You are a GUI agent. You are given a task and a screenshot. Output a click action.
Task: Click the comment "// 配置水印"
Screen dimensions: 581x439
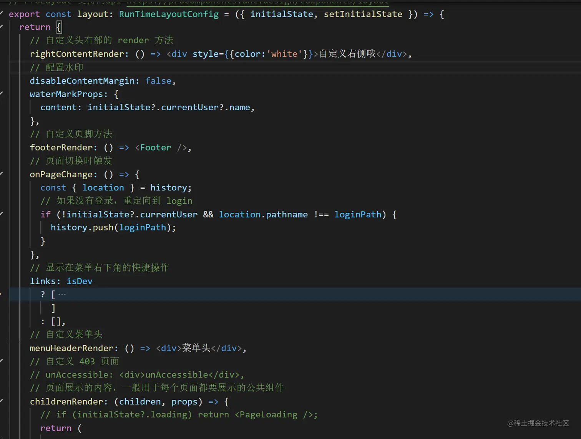click(56, 67)
